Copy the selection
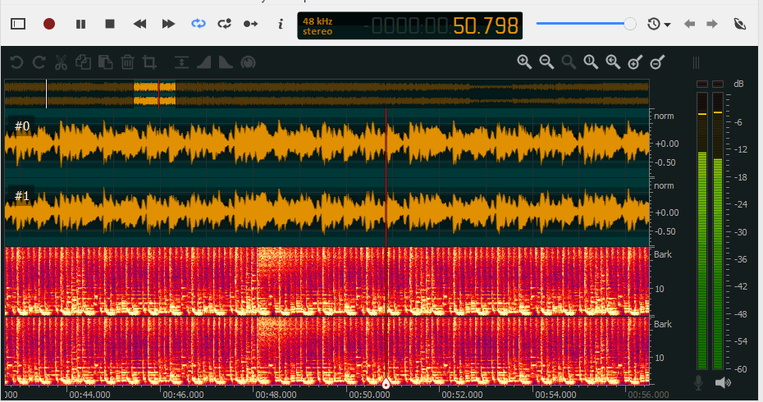The height and width of the screenshot is (402, 763). [x=83, y=62]
